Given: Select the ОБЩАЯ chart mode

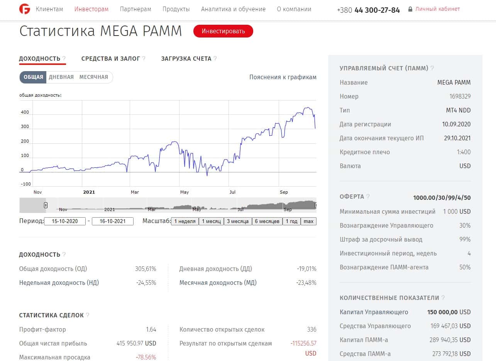Looking at the screenshot, I should (x=33, y=77).
